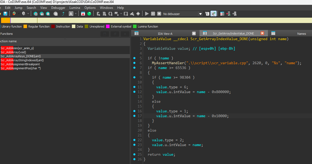Screen dimensions: 312x164
Task: Click the gray round export icon
Action: 56,14
